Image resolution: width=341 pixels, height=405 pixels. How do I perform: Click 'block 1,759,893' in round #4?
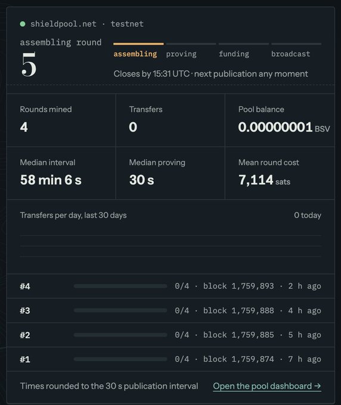[238, 286]
